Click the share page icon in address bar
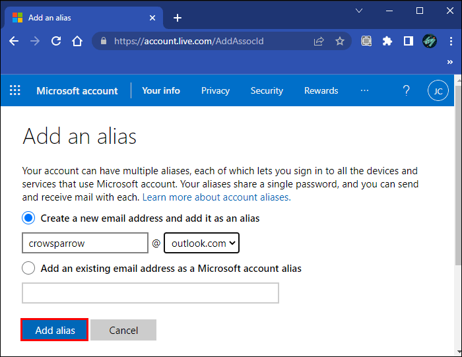The width and height of the screenshot is (462, 357). pos(319,41)
